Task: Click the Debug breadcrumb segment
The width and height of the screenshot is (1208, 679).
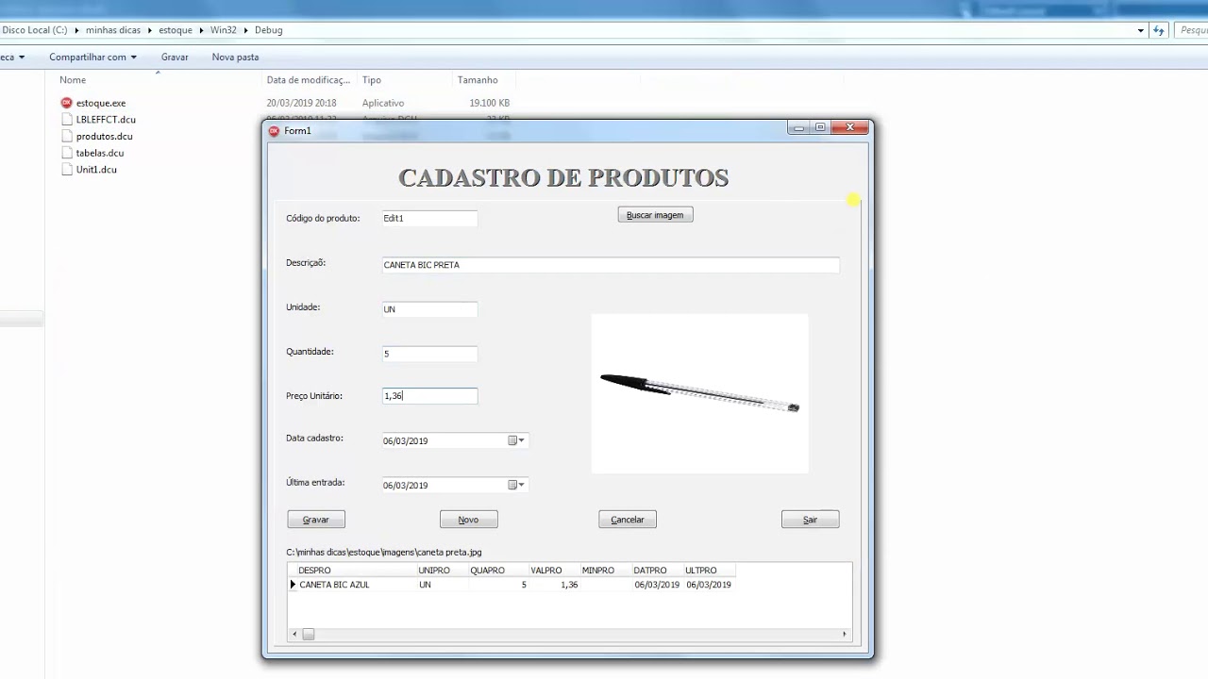Action: coord(268,30)
